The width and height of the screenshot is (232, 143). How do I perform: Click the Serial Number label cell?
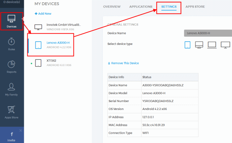click(x=124, y=101)
